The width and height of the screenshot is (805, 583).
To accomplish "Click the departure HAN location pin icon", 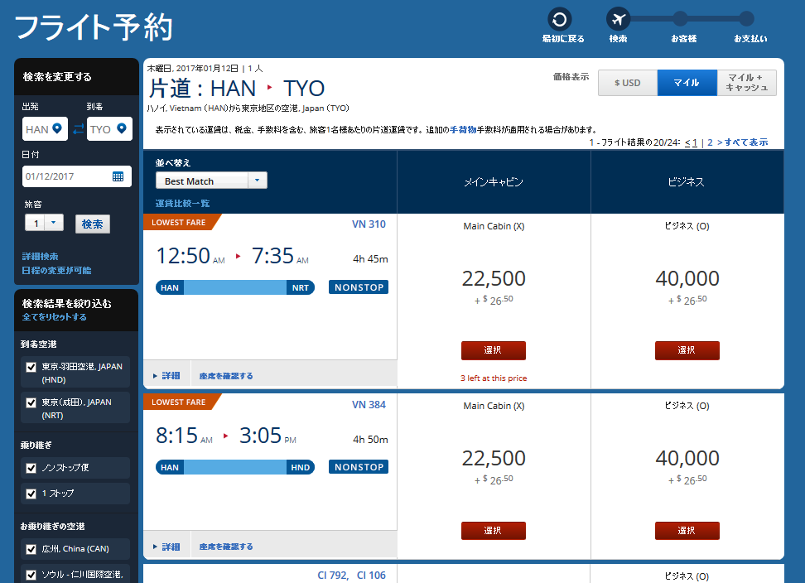I will [57, 129].
